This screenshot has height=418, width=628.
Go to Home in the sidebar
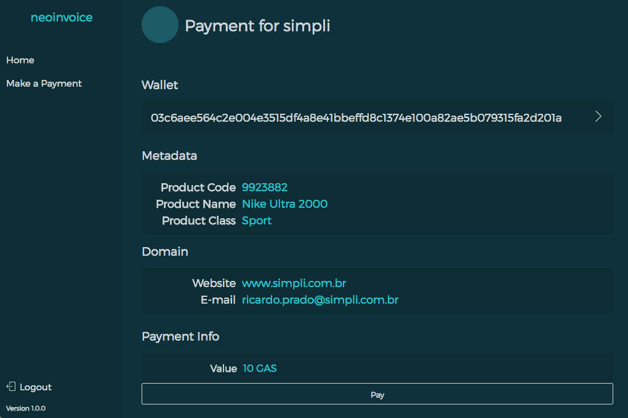[20, 60]
